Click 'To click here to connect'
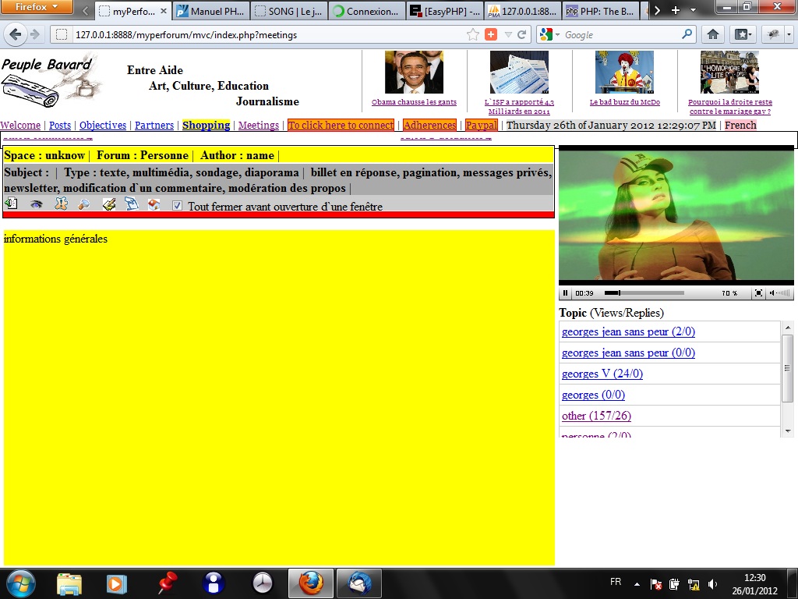Image resolution: width=798 pixels, height=599 pixels. point(341,125)
